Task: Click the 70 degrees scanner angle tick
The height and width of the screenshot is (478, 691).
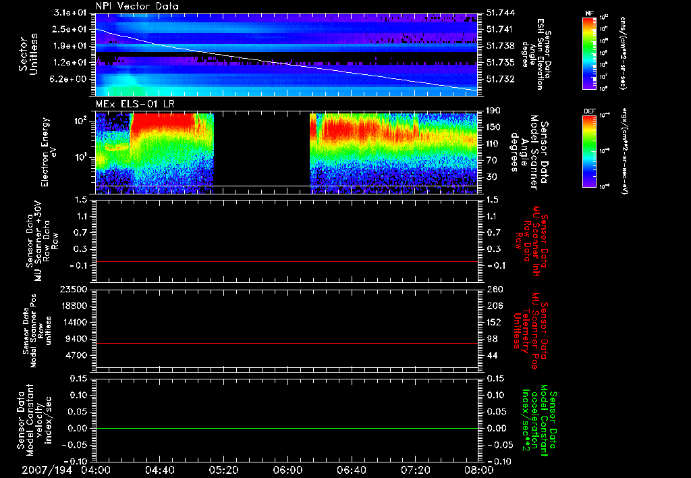Action: tap(492, 161)
